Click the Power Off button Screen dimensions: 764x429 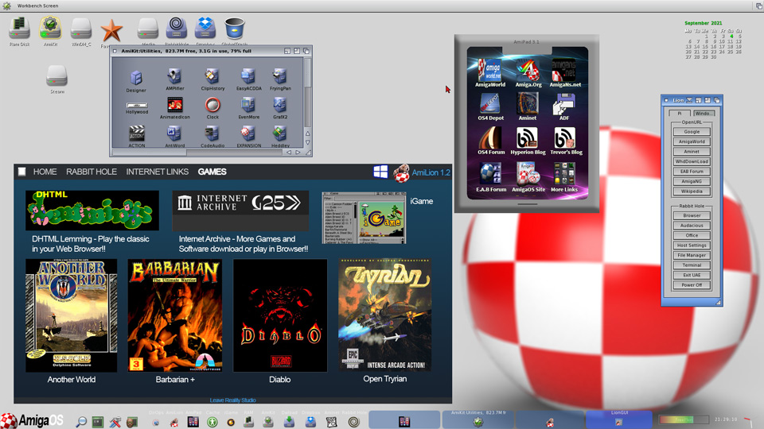pyautogui.click(x=692, y=285)
